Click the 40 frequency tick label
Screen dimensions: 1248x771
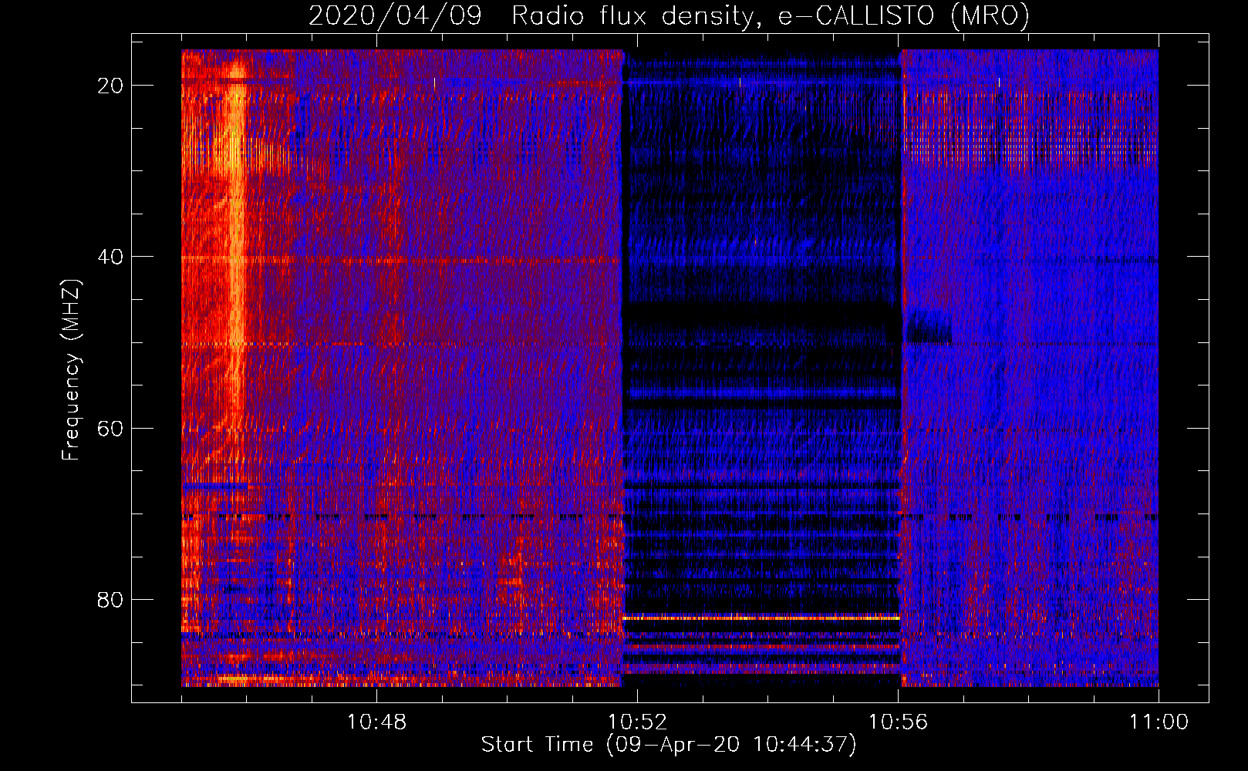click(111, 257)
